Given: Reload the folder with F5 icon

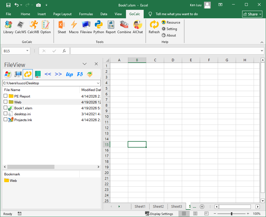Looking at the screenshot, I should coord(80,74).
